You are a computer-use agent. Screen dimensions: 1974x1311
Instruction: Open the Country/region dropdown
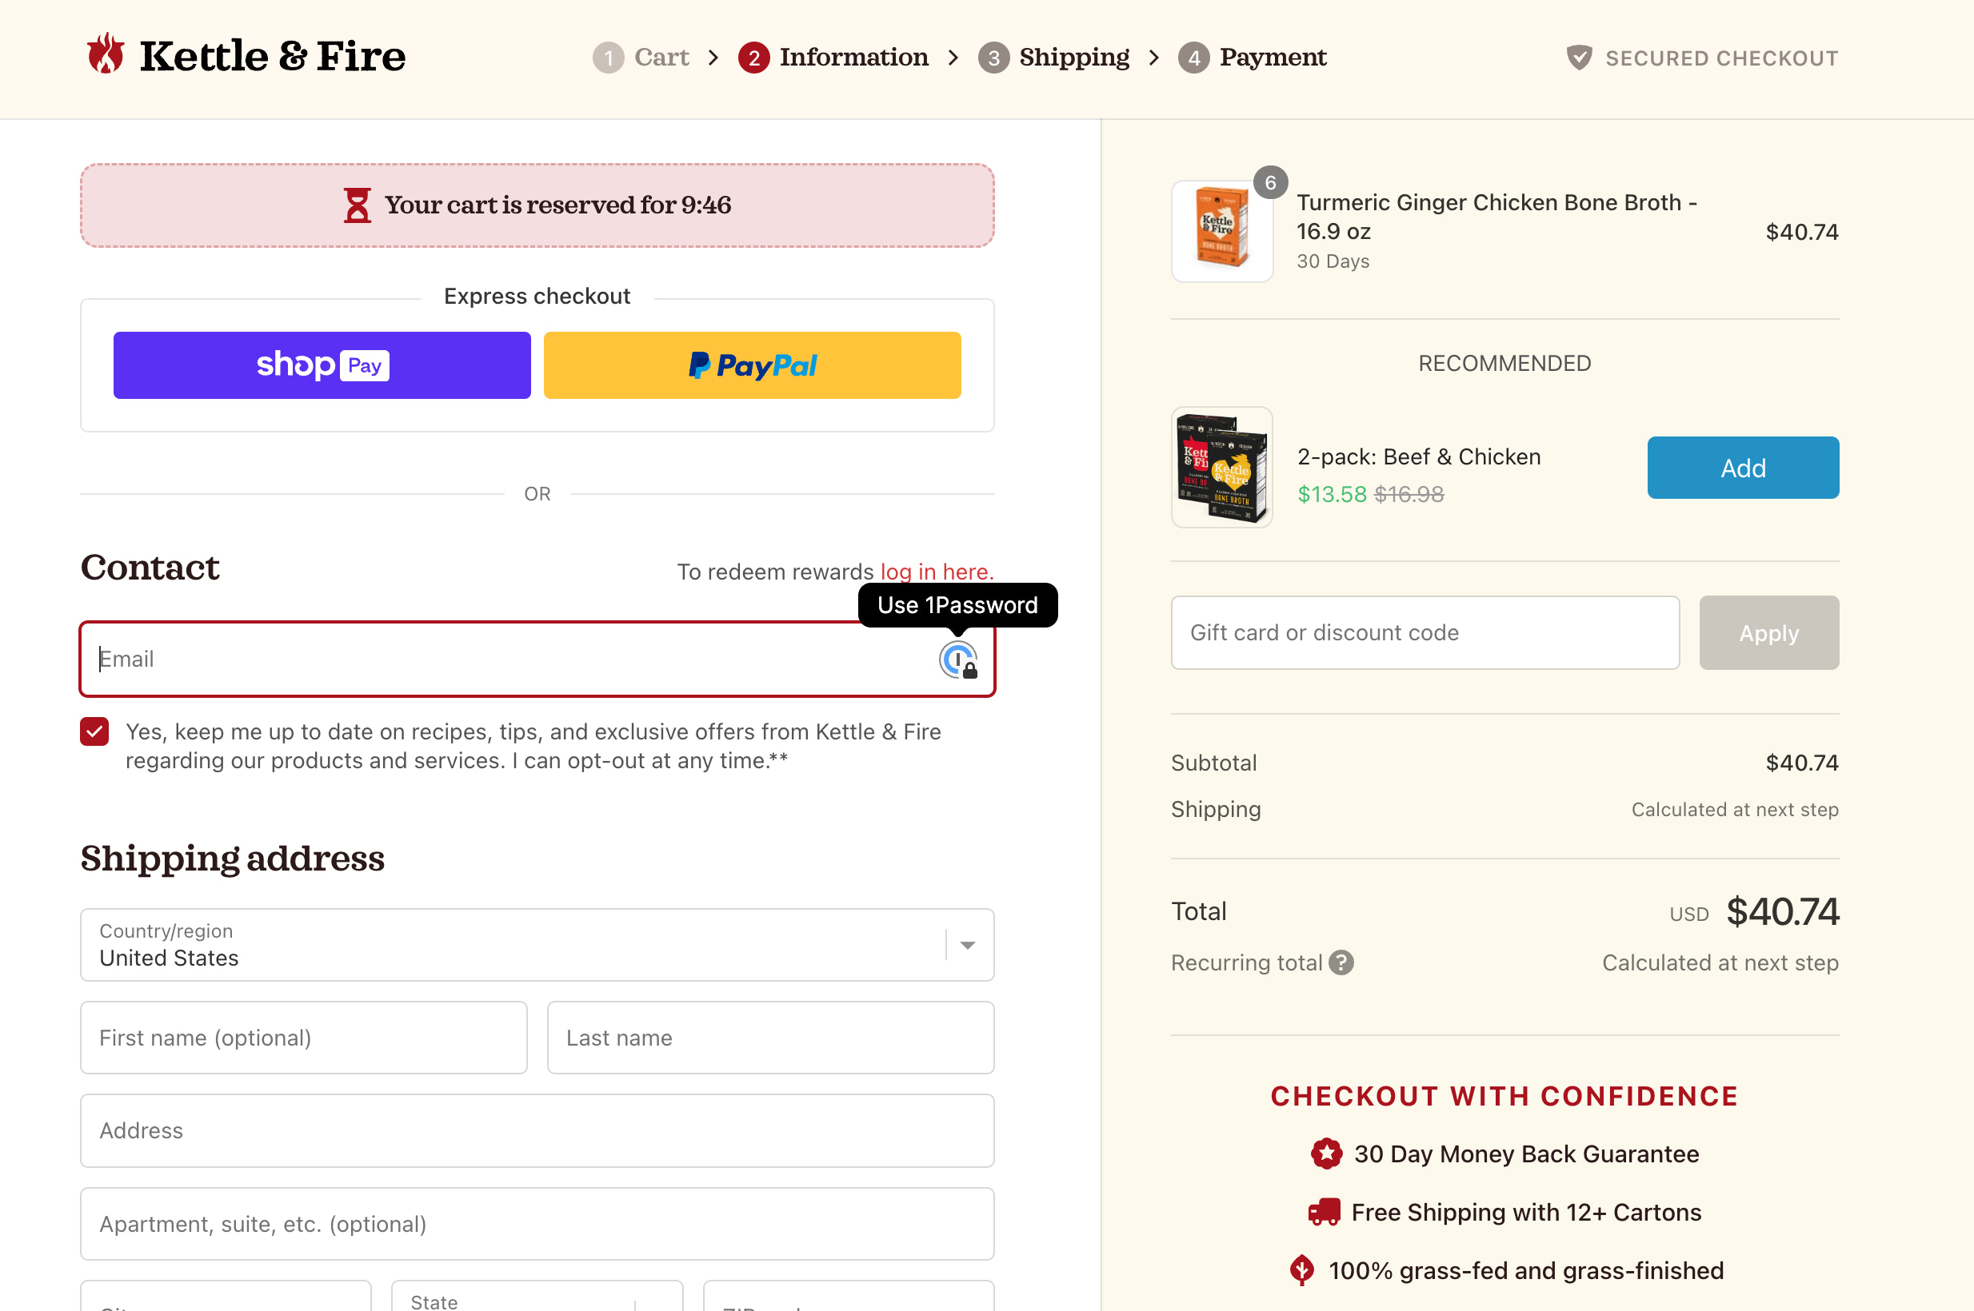[537, 945]
